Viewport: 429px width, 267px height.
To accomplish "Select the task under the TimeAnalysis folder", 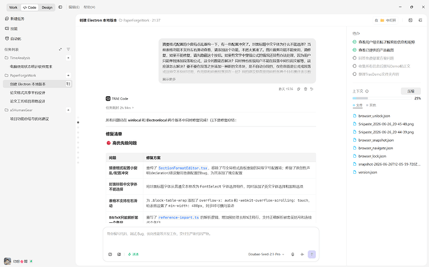I will [37, 66].
